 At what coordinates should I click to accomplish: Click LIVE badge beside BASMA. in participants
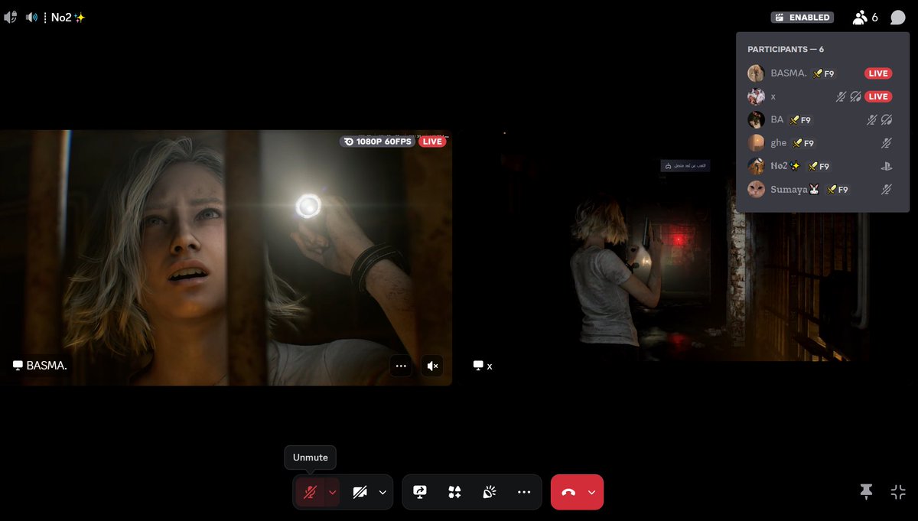(x=878, y=73)
